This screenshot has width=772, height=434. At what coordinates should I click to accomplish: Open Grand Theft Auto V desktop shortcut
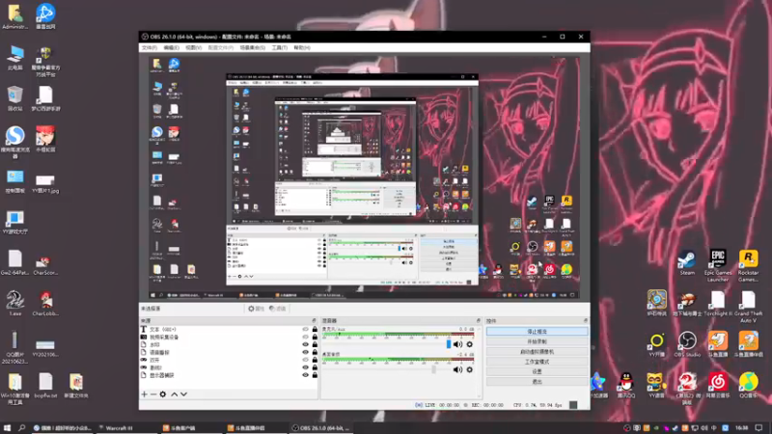[748, 306]
